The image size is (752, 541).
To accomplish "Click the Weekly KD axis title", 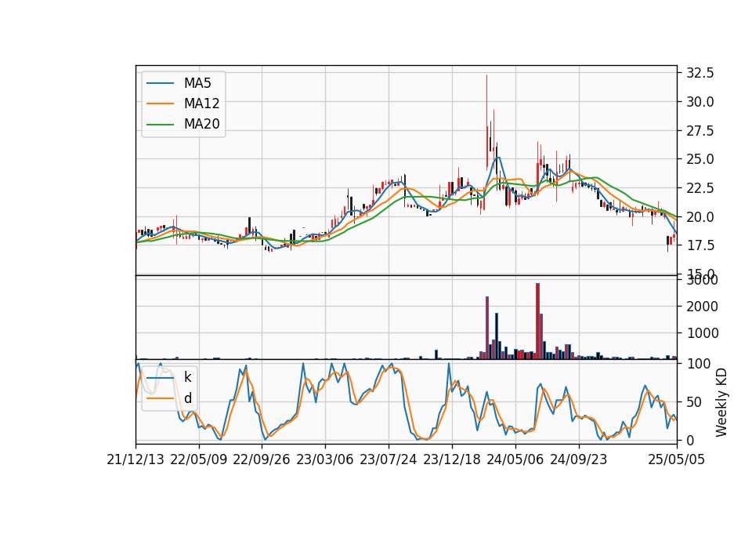I will [721, 402].
